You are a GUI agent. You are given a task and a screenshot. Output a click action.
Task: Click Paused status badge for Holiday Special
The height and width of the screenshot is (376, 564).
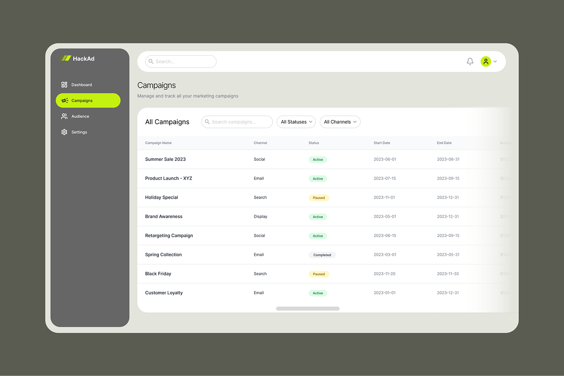pos(319,198)
